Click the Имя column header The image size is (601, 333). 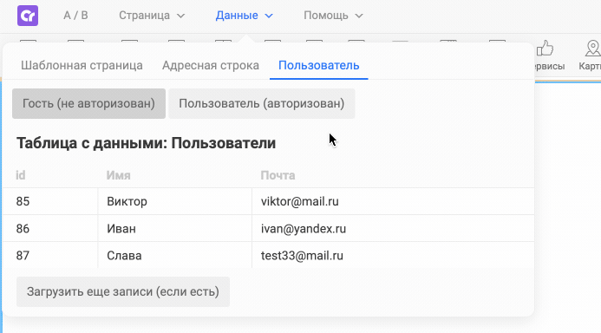(119, 175)
